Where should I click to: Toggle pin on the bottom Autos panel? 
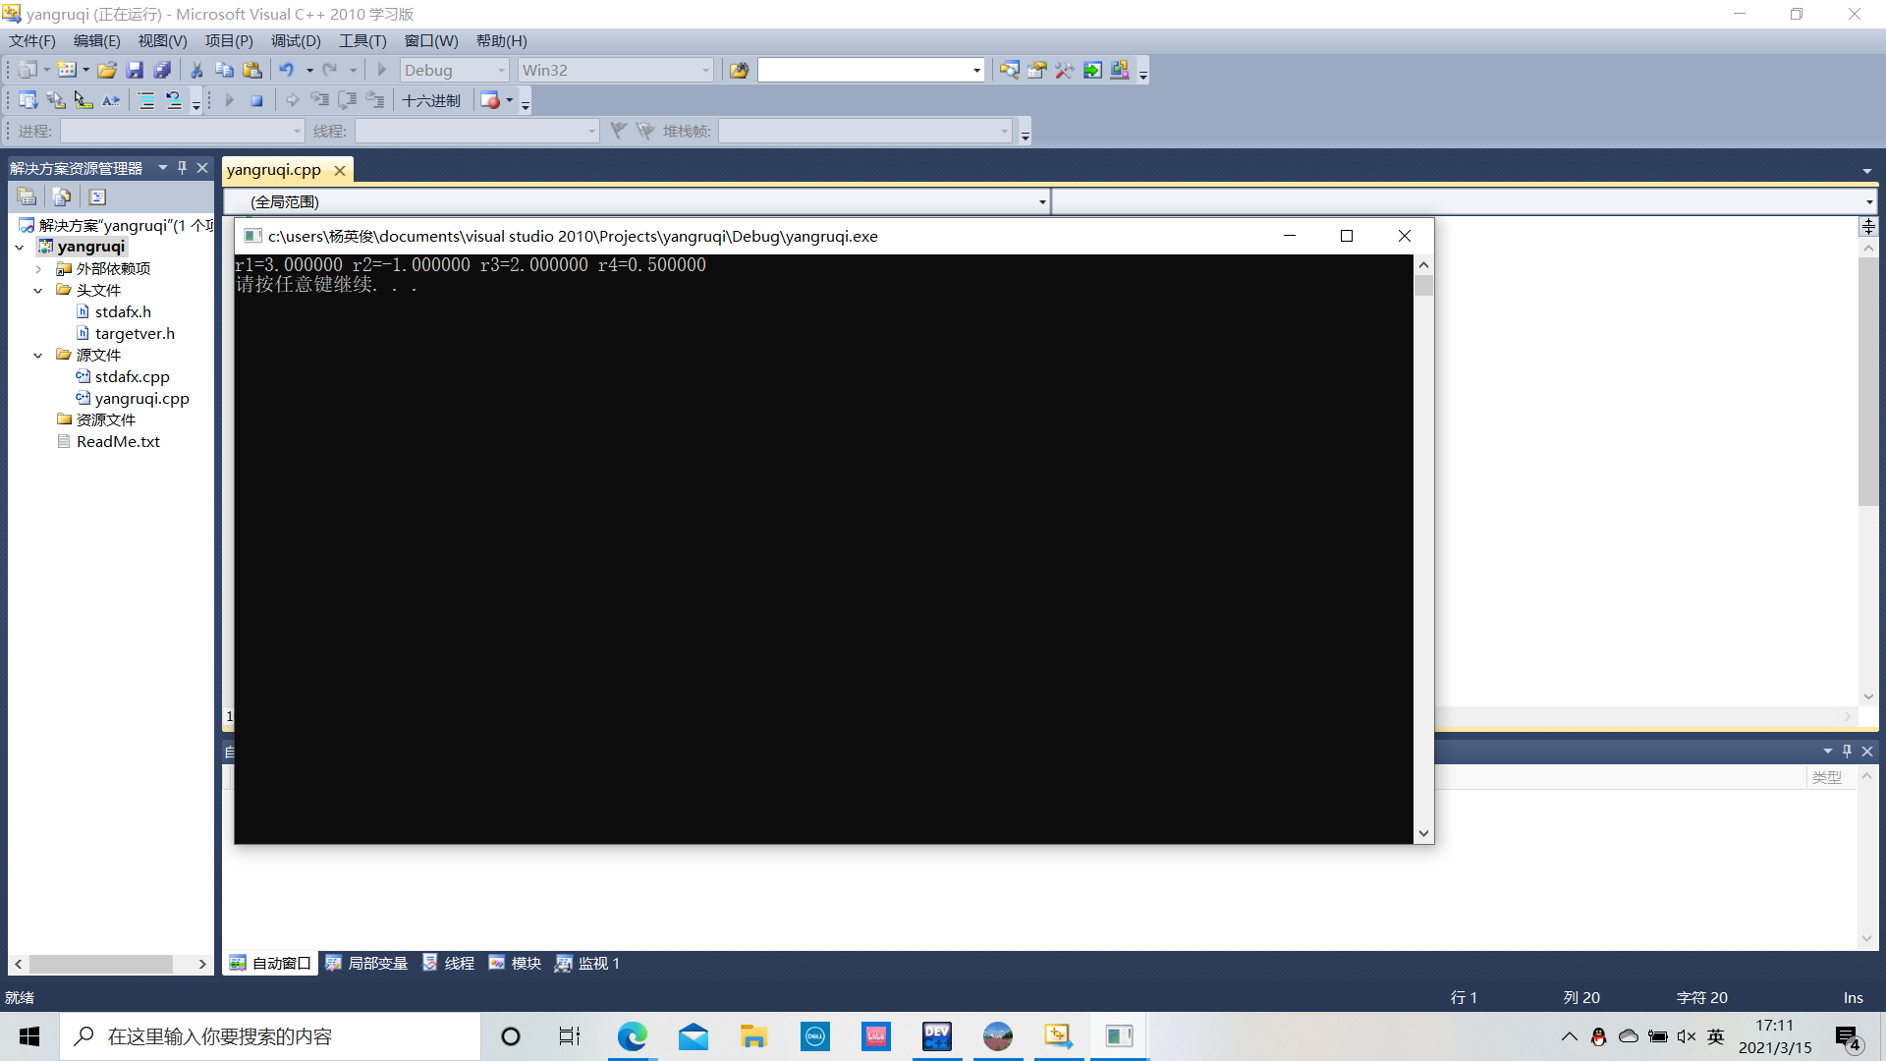[1847, 751]
